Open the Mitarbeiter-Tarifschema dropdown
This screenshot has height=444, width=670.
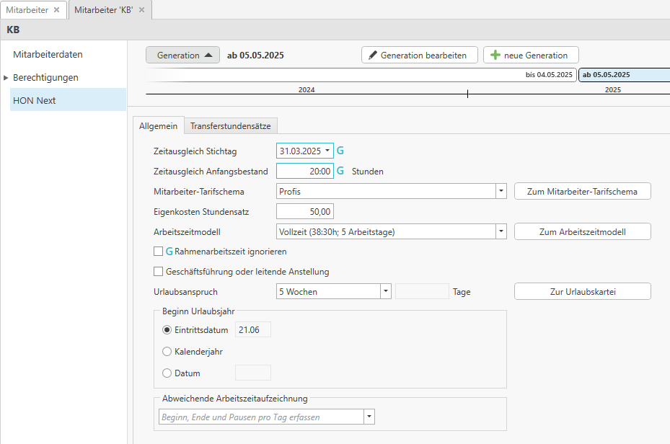[501, 192]
